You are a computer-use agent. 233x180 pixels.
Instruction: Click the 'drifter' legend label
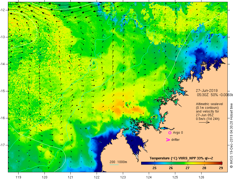[175, 140]
